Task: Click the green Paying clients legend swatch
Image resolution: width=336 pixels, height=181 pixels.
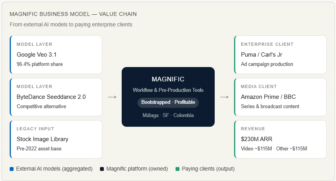Action: coord(177,169)
